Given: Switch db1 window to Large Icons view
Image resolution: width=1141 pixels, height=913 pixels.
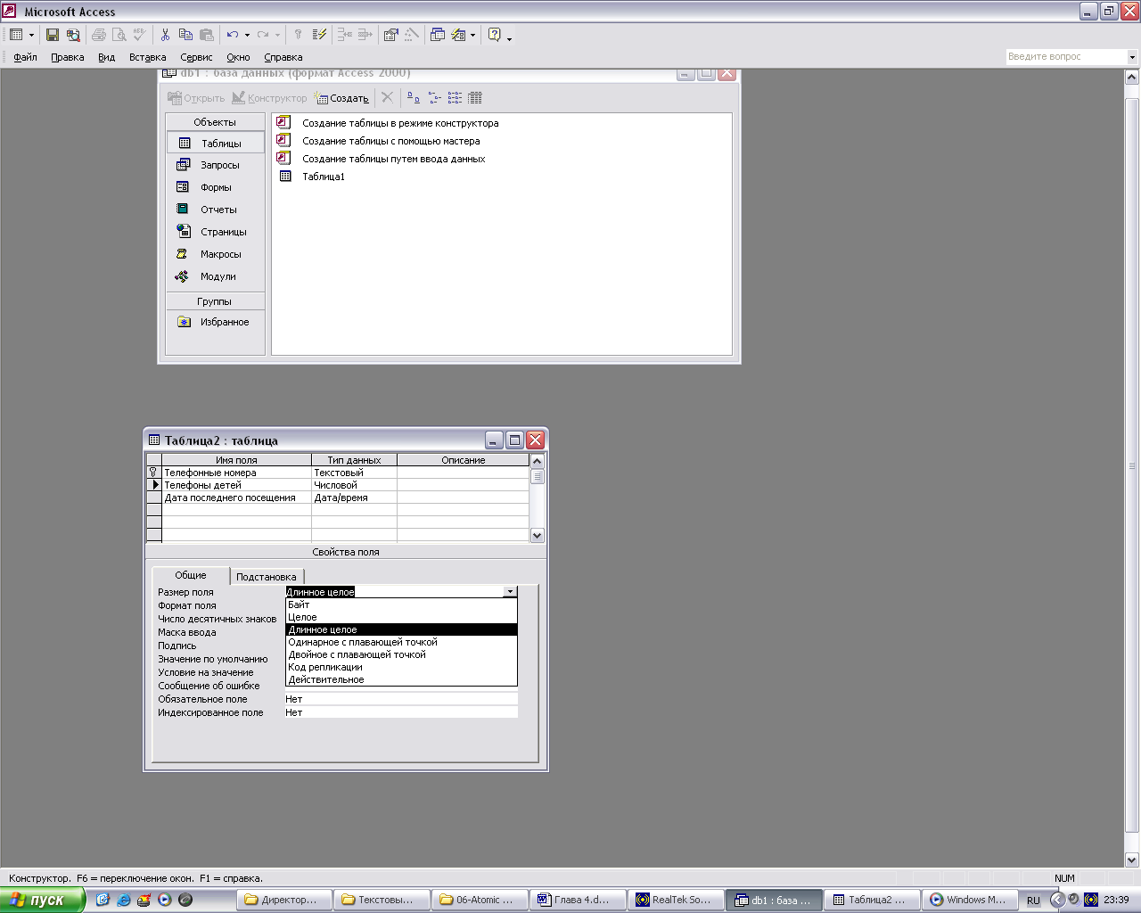Looking at the screenshot, I should coord(414,98).
